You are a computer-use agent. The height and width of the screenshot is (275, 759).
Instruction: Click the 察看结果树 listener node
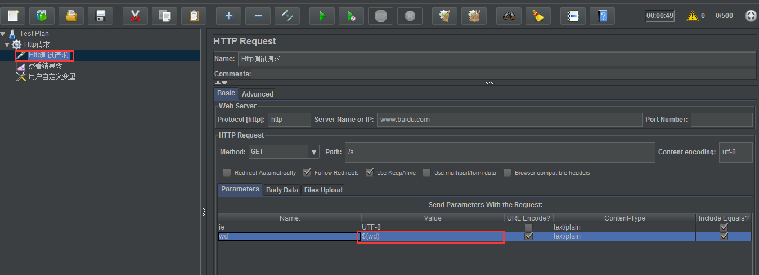pyautogui.click(x=45, y=66)
